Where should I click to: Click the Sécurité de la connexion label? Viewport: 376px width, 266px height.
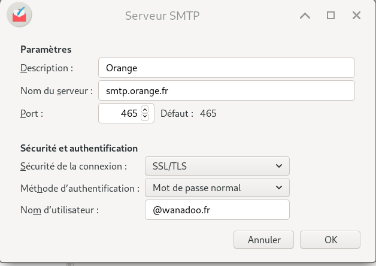tap(74, 167)
